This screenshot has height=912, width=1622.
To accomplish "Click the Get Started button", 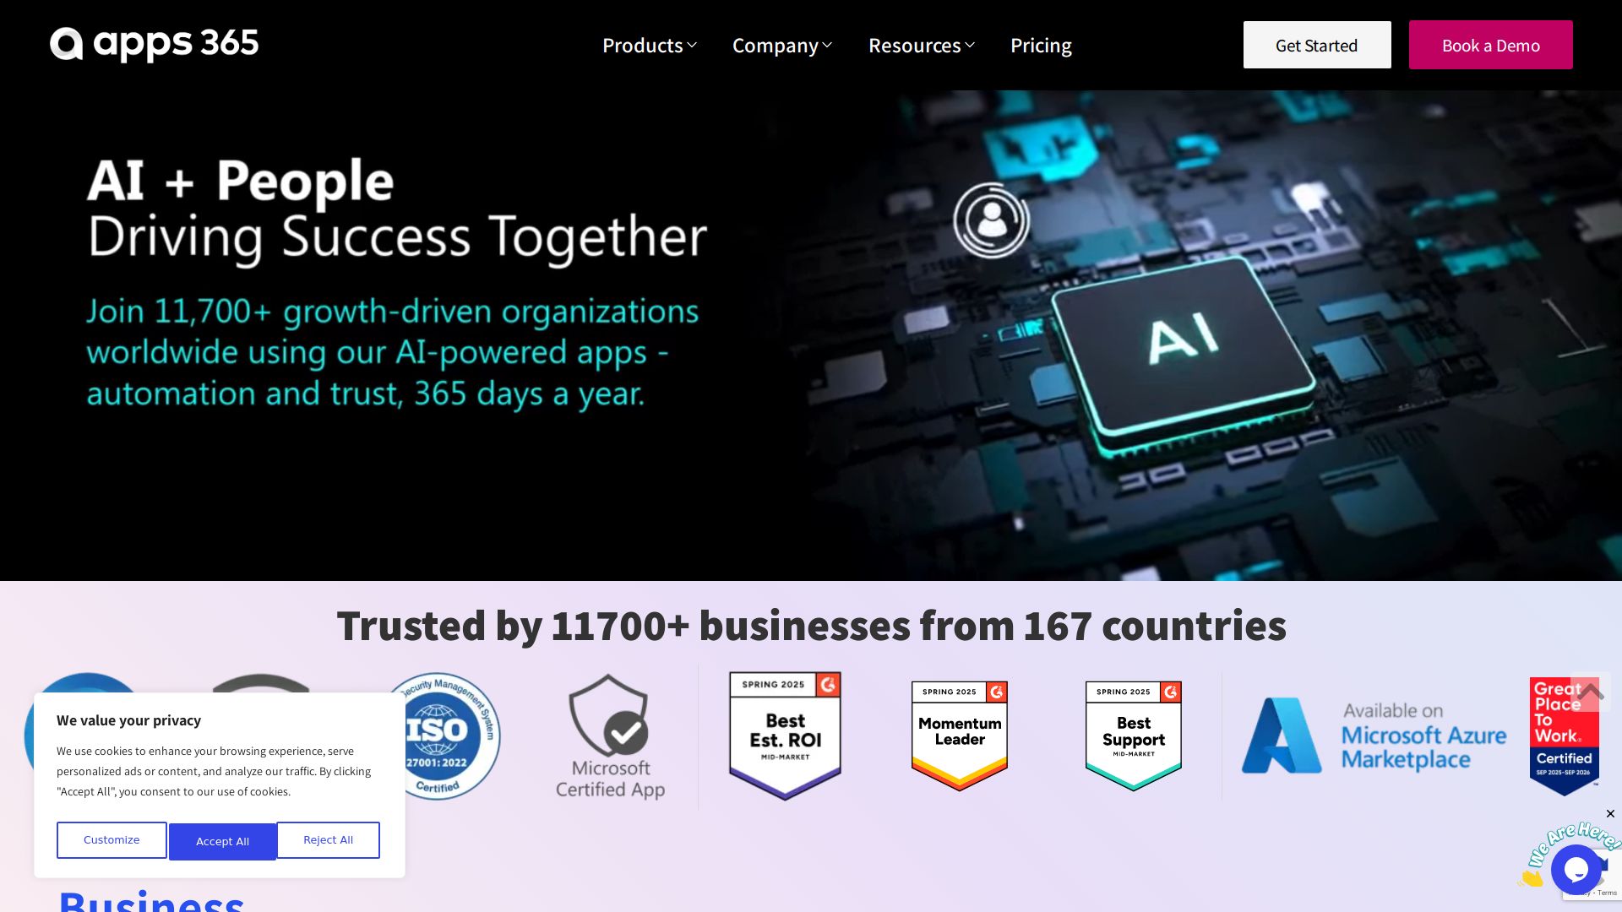I will (1317, 45).
